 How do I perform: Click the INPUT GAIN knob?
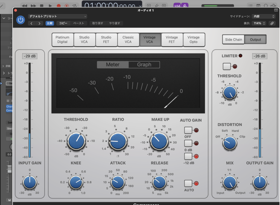coord(30,183)
